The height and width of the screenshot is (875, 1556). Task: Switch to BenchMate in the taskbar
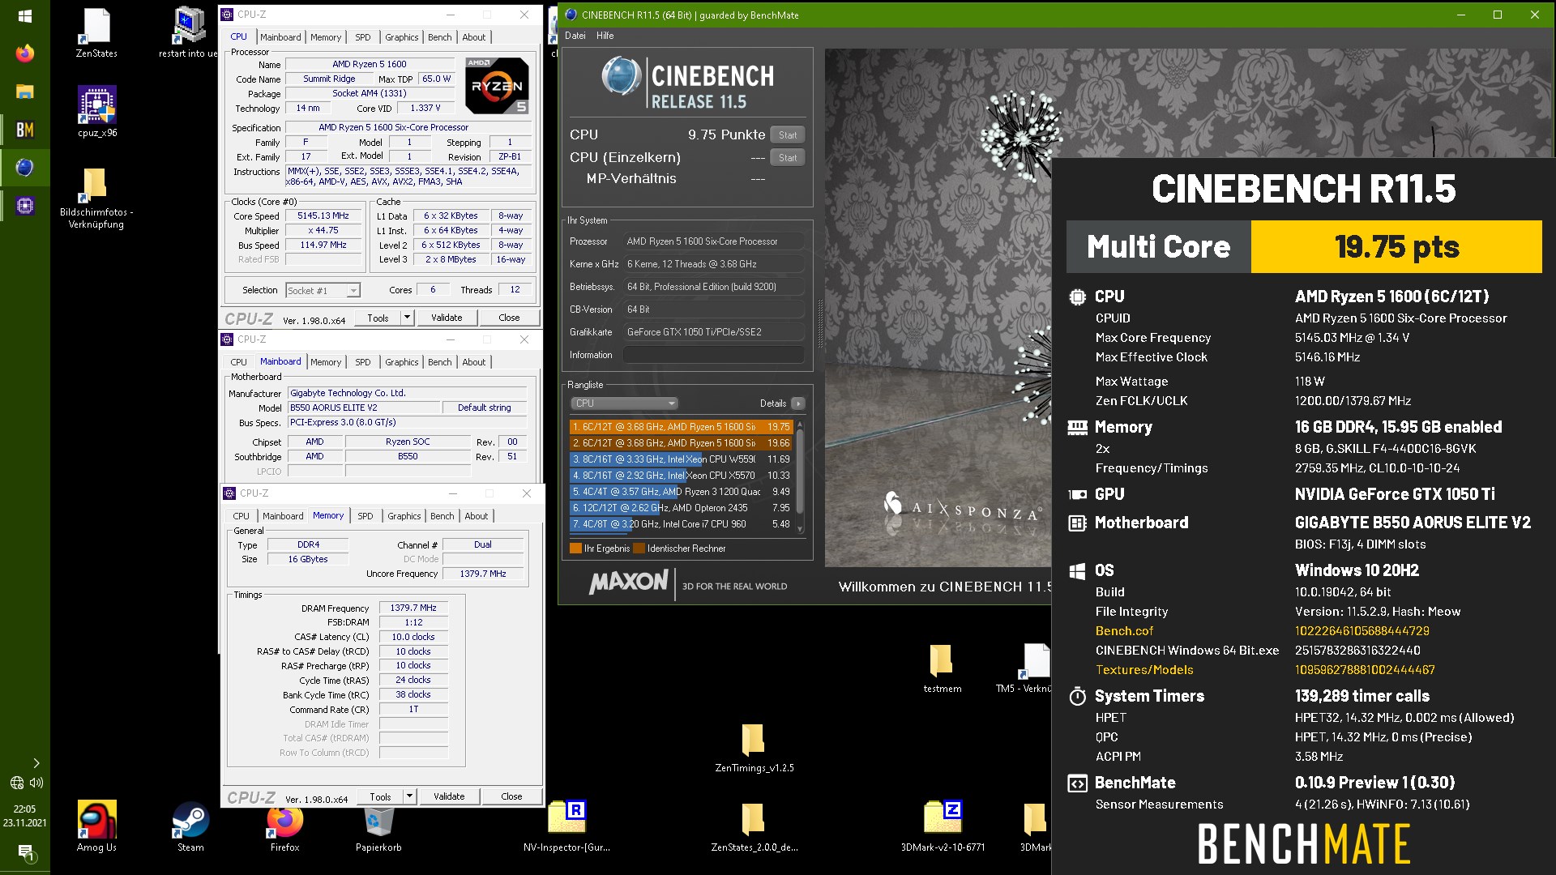[24, 130]
